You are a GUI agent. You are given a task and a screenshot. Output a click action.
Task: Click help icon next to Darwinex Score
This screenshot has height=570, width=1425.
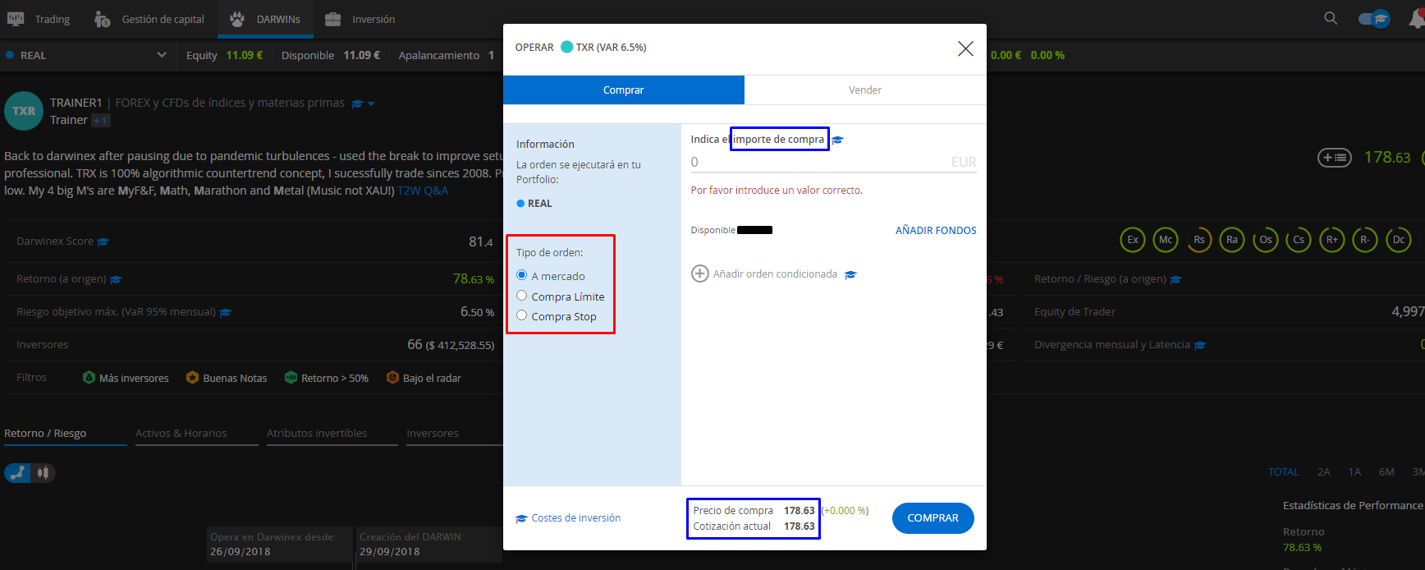103,241
